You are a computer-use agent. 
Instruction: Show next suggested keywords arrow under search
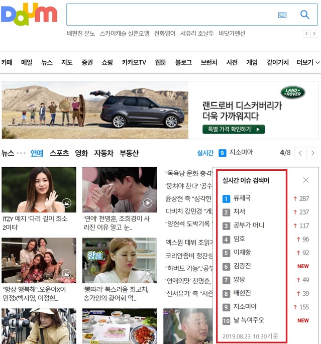tap(314, 34)
